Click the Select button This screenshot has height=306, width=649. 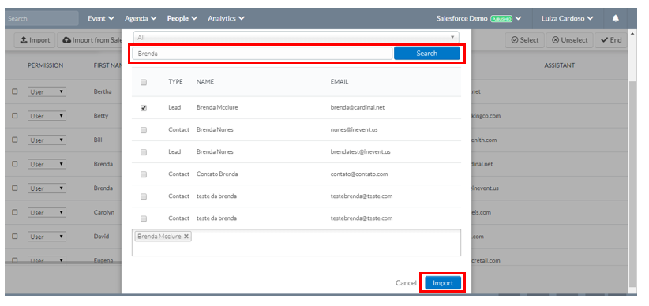(525, 40)
